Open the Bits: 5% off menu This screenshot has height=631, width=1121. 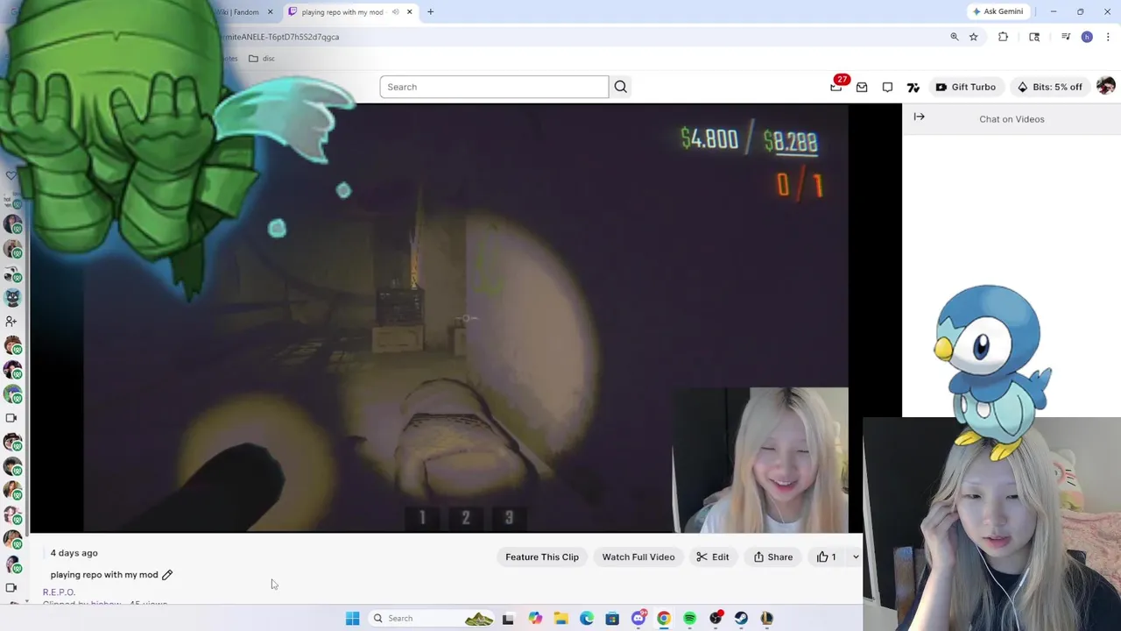pos(1049,87)
